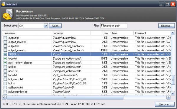Sort list by File name column header
177x109 pixels.
(27, 33)
